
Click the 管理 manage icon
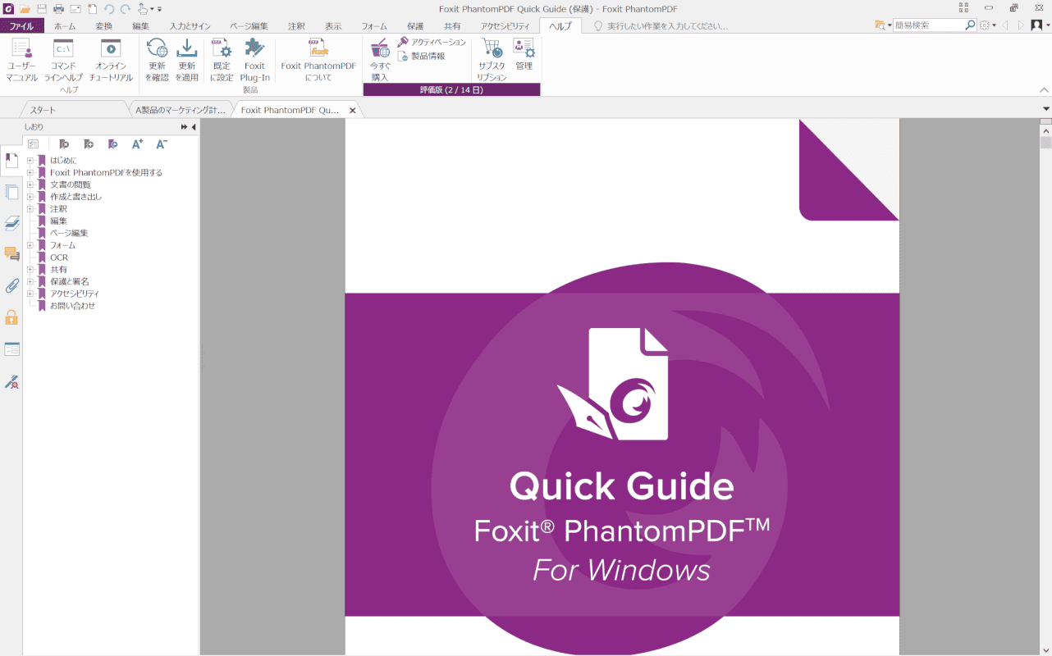click(524, 55)
